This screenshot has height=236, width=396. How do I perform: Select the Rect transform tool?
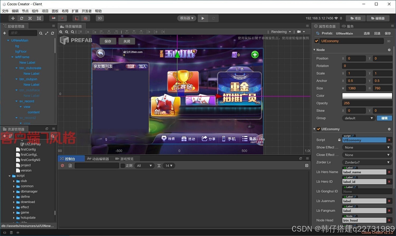click(x=39, y=18)
